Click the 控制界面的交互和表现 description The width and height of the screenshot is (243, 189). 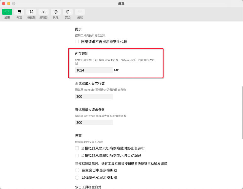pyautogui.click(x=89, y=142)
